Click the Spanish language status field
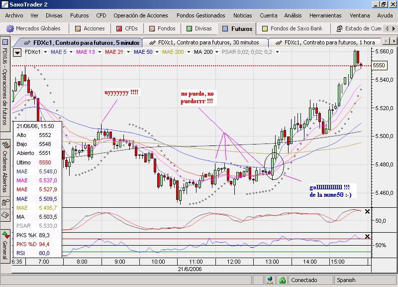The height and width of the screenshot is (287, 398). (365, 280)
